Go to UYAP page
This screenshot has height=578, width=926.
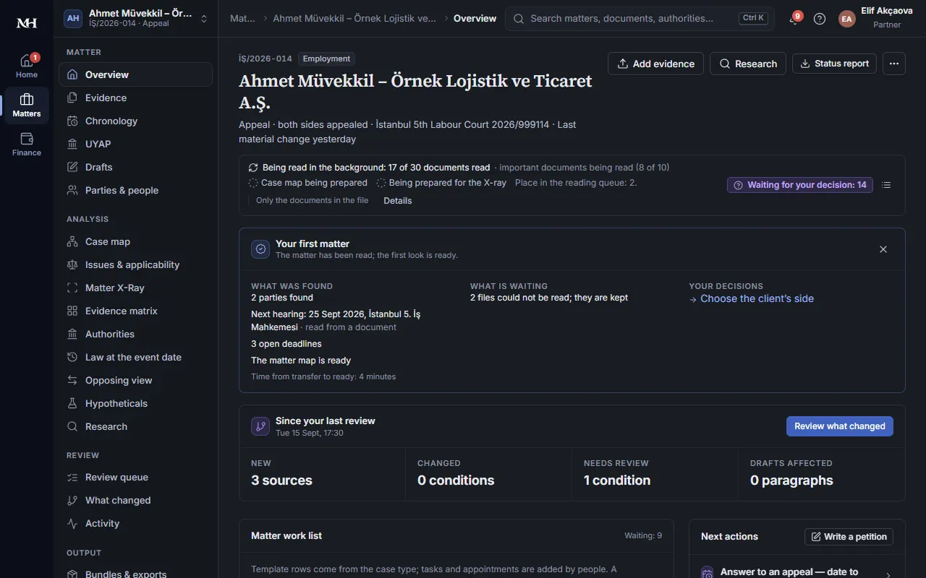(x=135, y=144)
